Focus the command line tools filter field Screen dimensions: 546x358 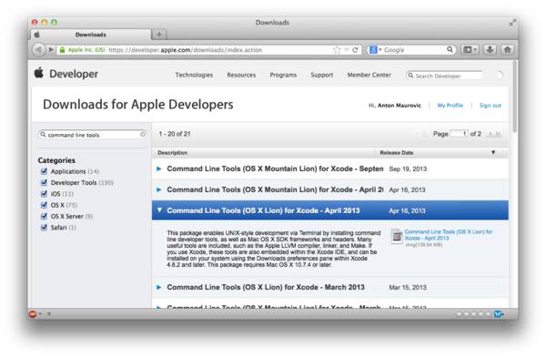(92, 135)
